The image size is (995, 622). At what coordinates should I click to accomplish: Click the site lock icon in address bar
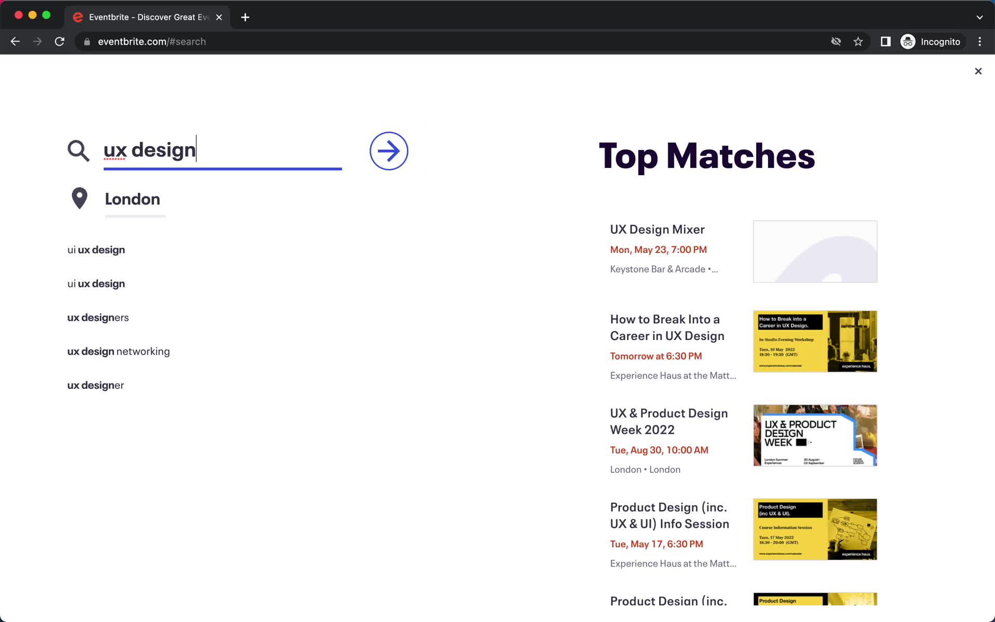pos(87,41)
